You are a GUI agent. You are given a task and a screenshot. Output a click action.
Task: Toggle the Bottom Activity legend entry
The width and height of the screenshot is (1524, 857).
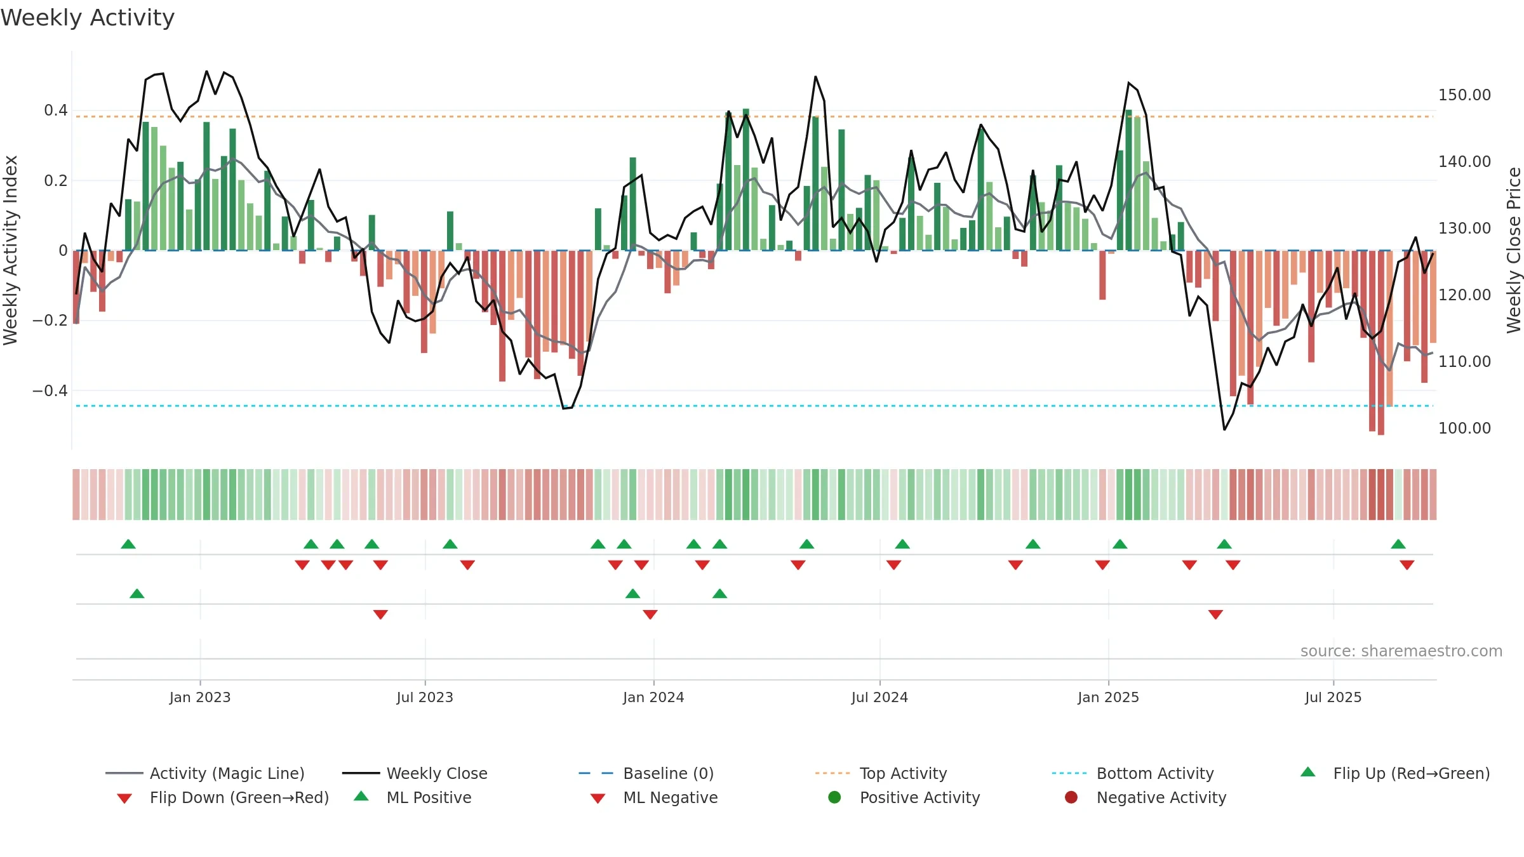click(x=1133, y=773)
